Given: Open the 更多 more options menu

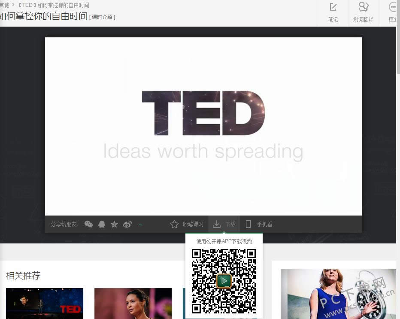Looking at the screenshot, I should click(392, 12).
